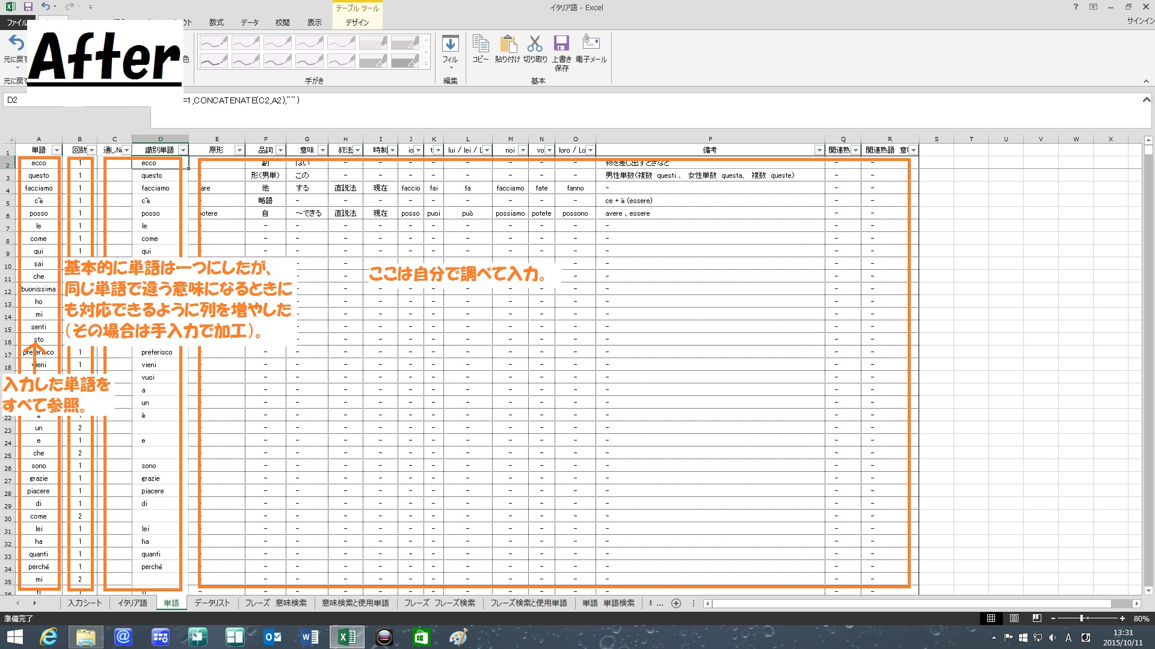Switch to Page Layout view
1155x649 pixels.
pyautogui.click(x=1014, y=618)
